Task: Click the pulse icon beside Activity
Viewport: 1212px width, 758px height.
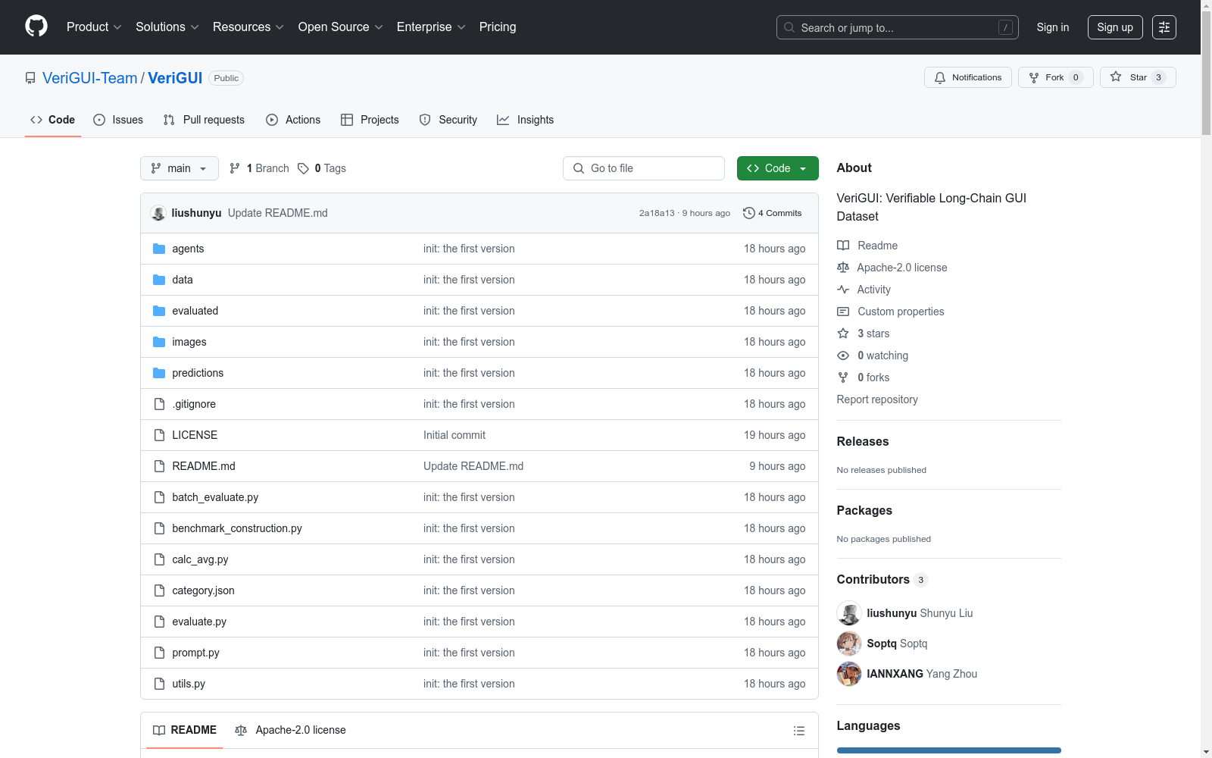Action: 843,290
